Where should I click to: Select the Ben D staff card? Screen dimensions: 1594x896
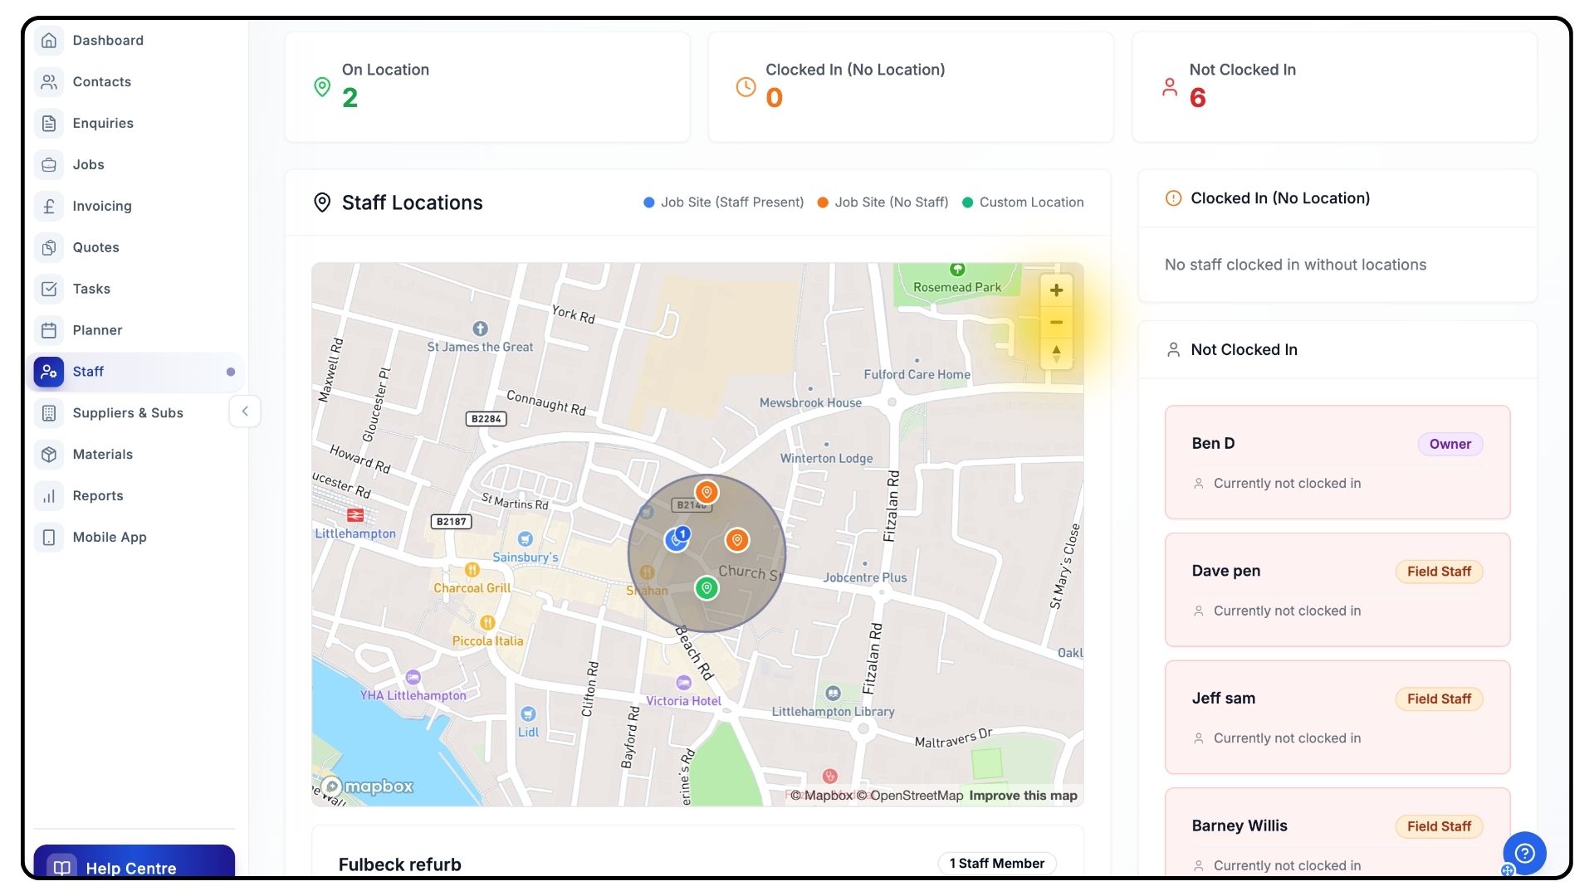[1337, 462]
